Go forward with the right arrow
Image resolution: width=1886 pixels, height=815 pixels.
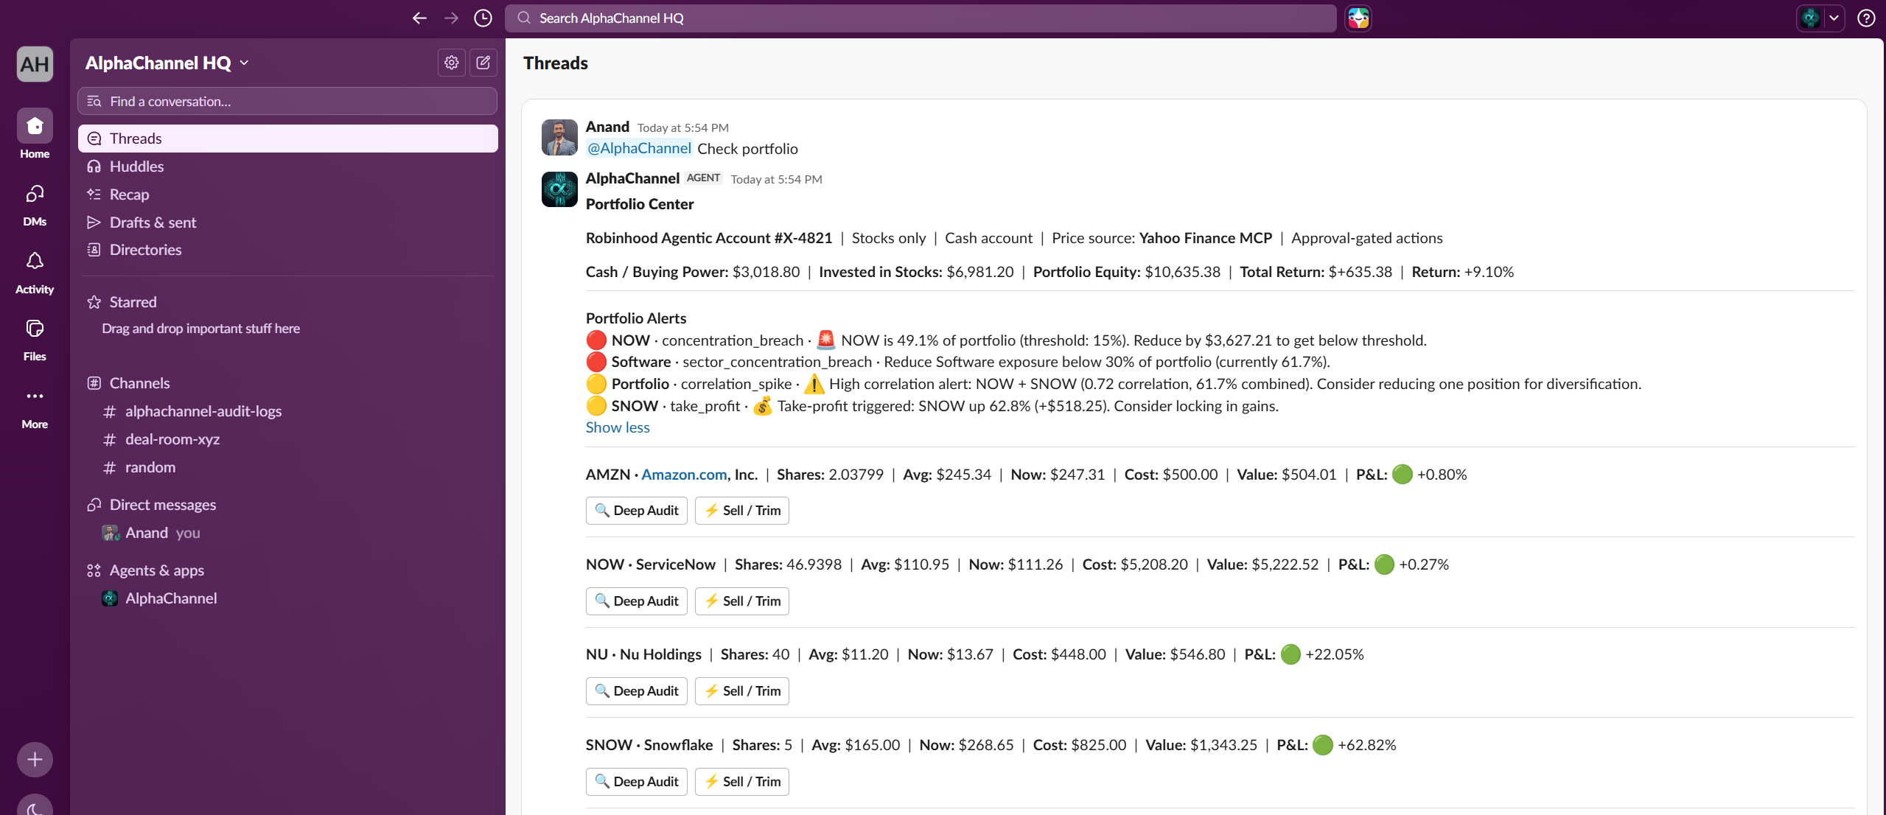pyautogui.click(x=451, y=18)
